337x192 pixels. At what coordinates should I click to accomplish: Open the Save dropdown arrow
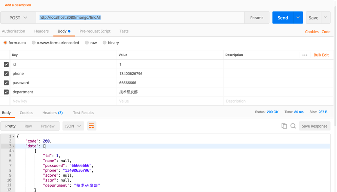(325, 18)
